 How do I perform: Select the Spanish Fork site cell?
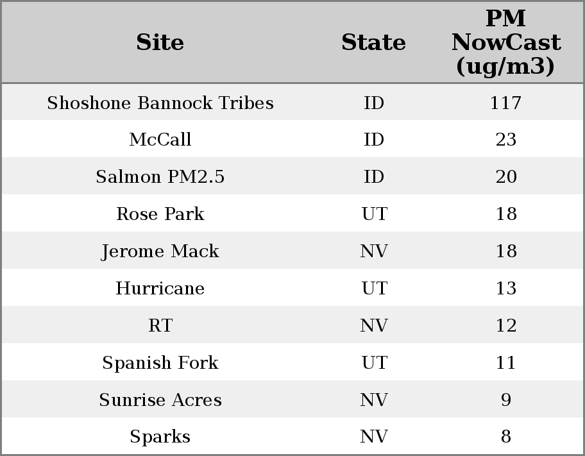coord(160,363)
